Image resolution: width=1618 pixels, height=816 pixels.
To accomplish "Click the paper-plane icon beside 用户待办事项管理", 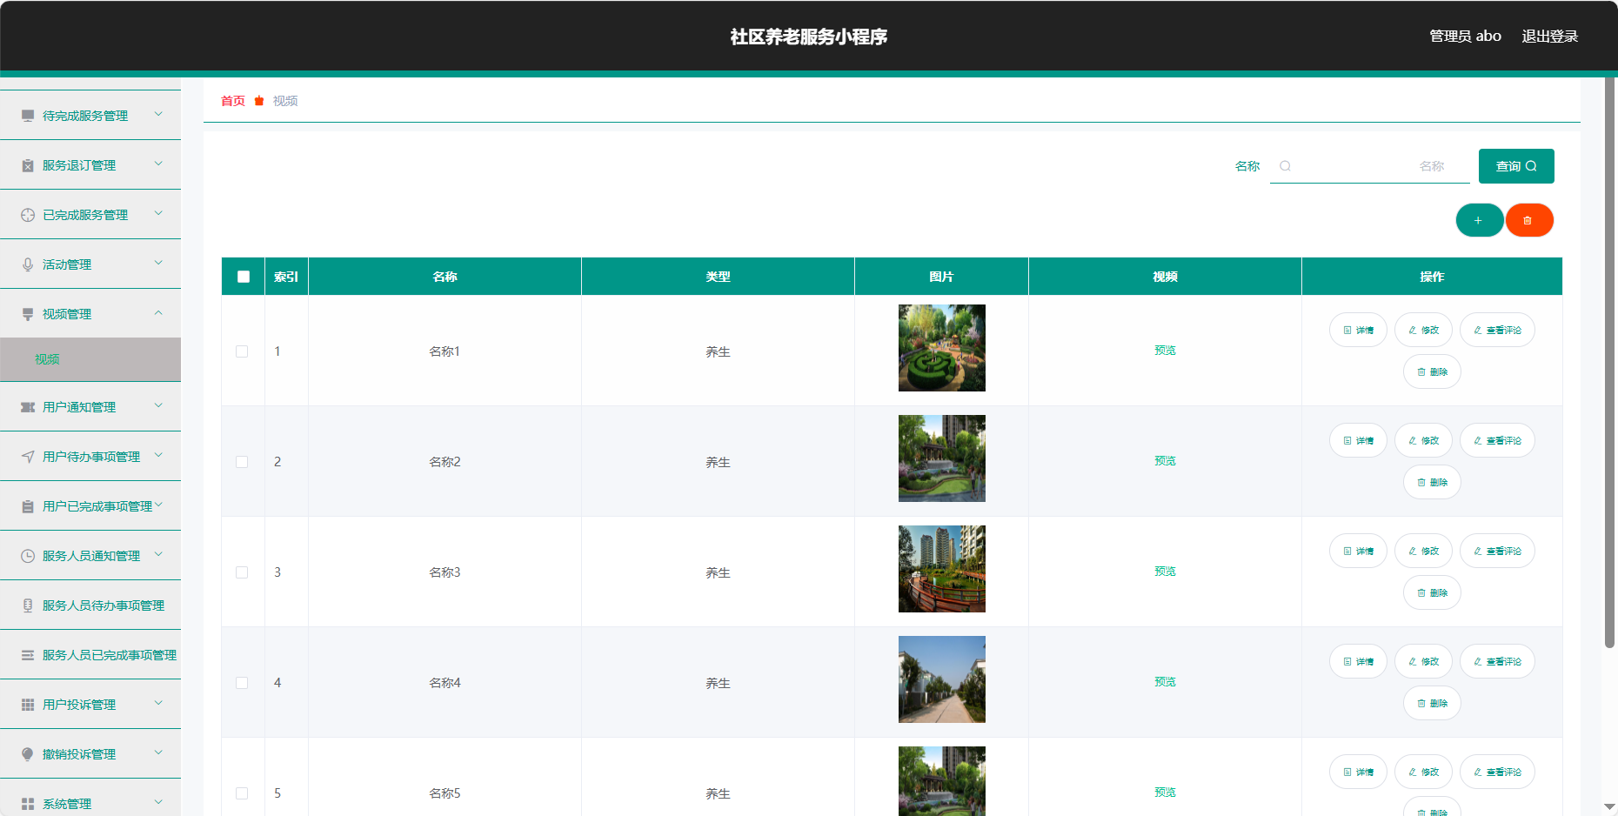I will [28, 457].
